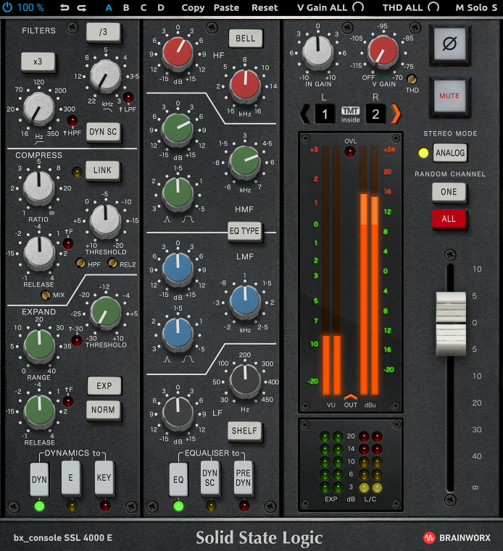Toggle the HF BELL button

click(246, 38)
